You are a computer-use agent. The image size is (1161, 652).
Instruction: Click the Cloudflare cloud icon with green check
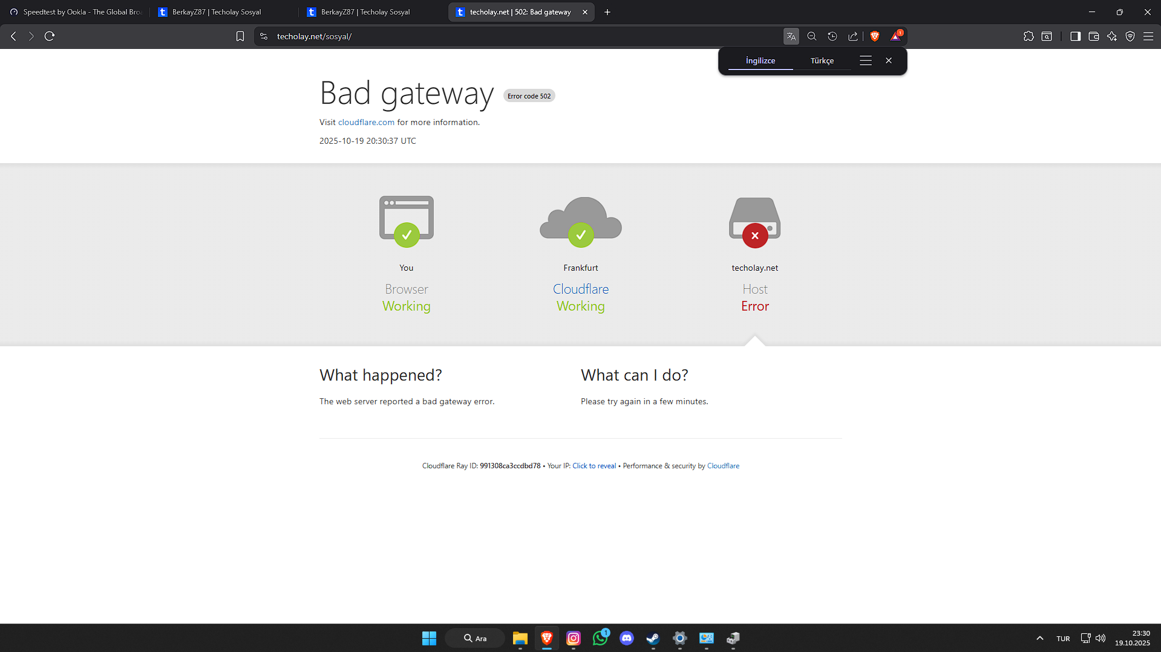click(581, 221)
